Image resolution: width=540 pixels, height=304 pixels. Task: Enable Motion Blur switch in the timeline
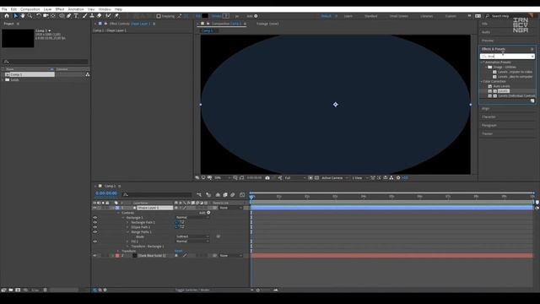point(233,195)
